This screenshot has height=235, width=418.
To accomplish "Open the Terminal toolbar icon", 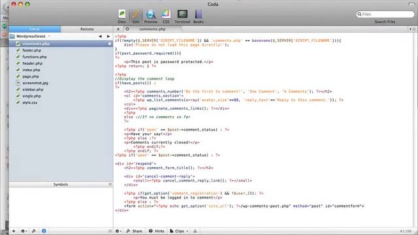I will 182,16.
